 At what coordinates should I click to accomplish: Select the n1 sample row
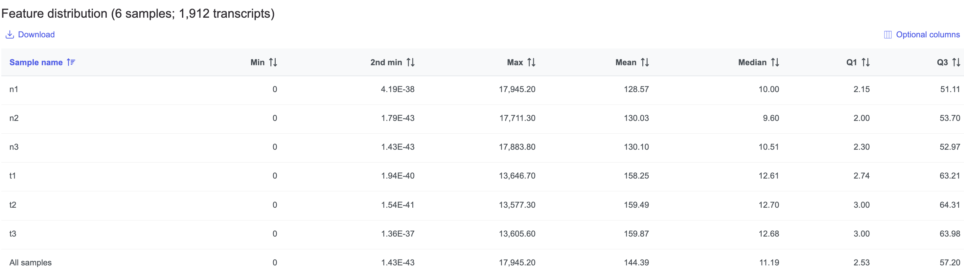point(14,89)
